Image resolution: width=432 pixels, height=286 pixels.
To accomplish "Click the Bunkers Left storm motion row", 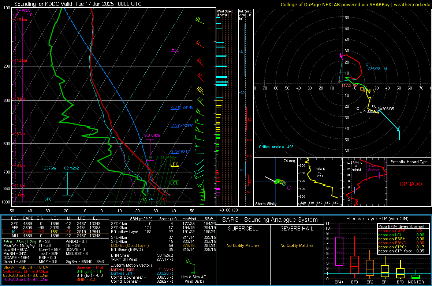I will pos(142,273).
